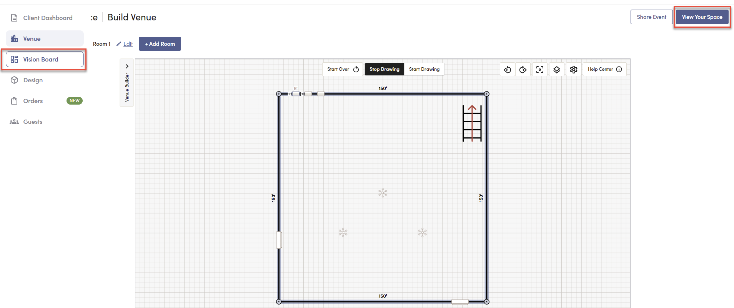Click the staircase symbol in the room

(472, 123)
